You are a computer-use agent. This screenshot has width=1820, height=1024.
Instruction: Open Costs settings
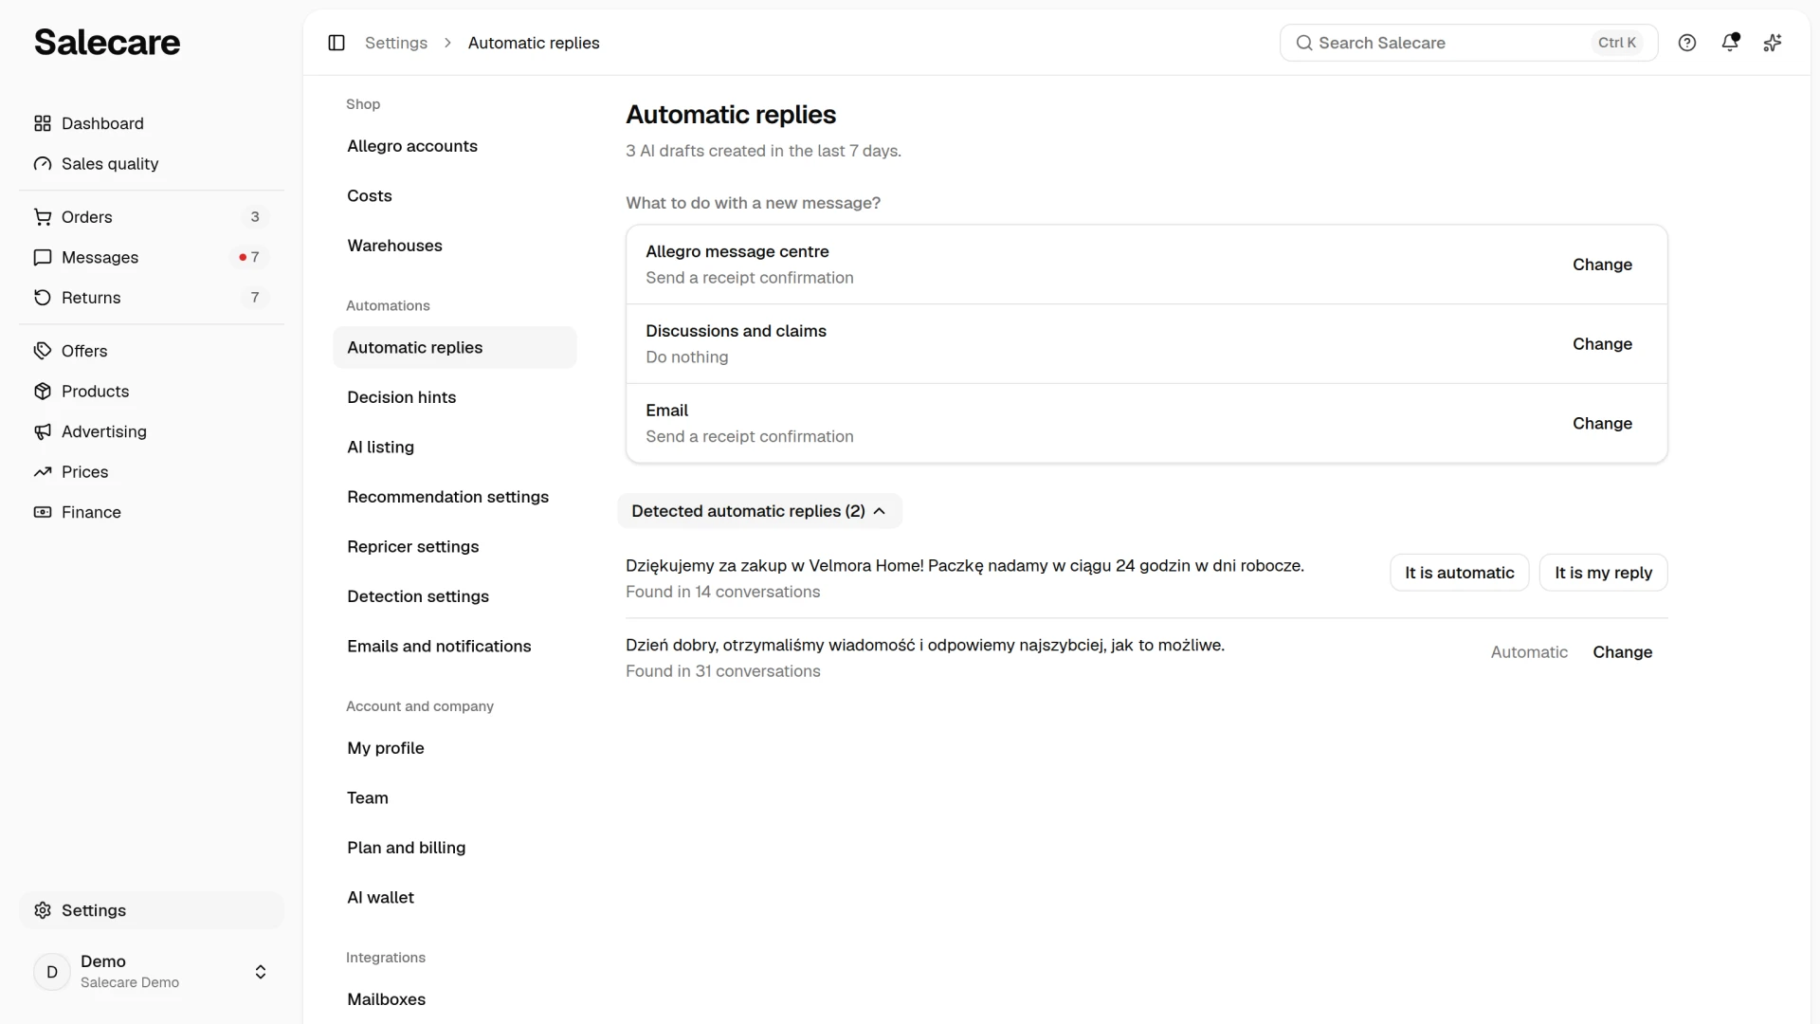tap(454, 196)
